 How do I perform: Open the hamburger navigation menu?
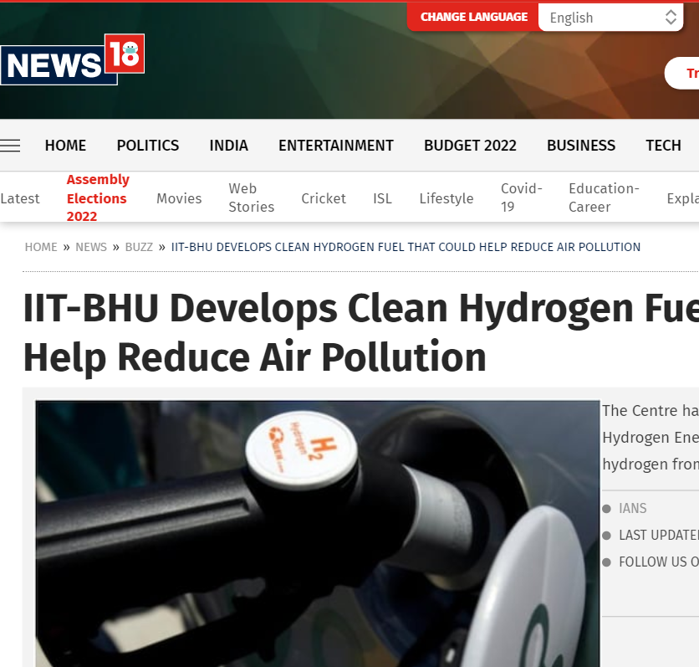point(10,145)
